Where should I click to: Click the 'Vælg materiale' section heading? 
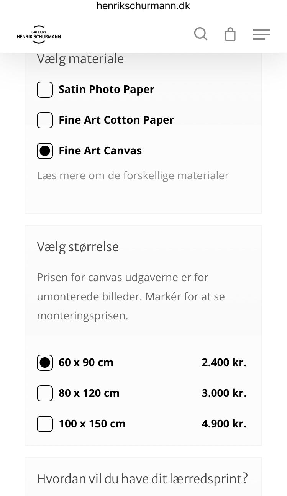[80, 59]
